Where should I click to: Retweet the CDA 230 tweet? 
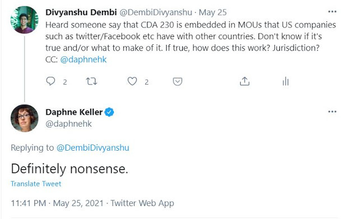(91, 81)
